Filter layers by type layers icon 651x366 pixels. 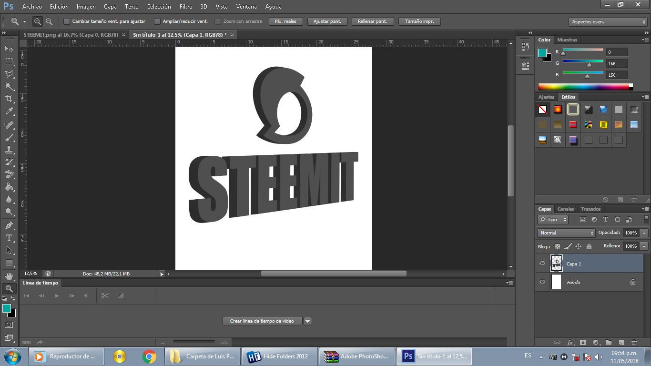click(606, 220)
